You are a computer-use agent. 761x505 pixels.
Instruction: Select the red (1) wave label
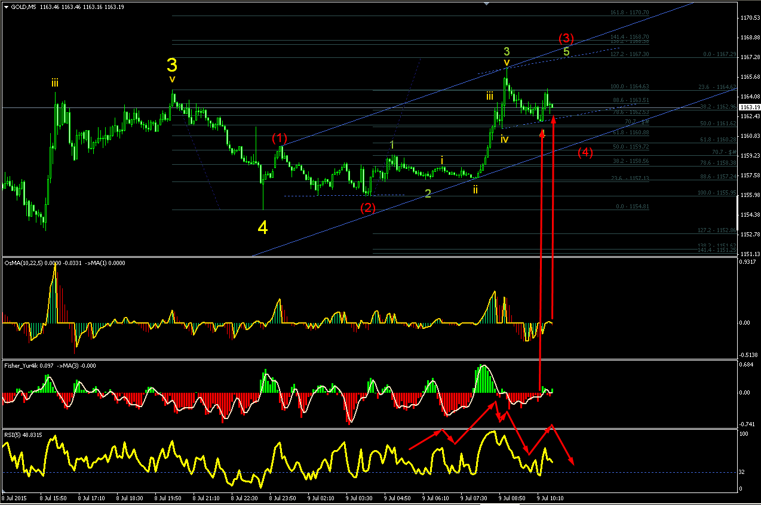[x=280, y=138]
